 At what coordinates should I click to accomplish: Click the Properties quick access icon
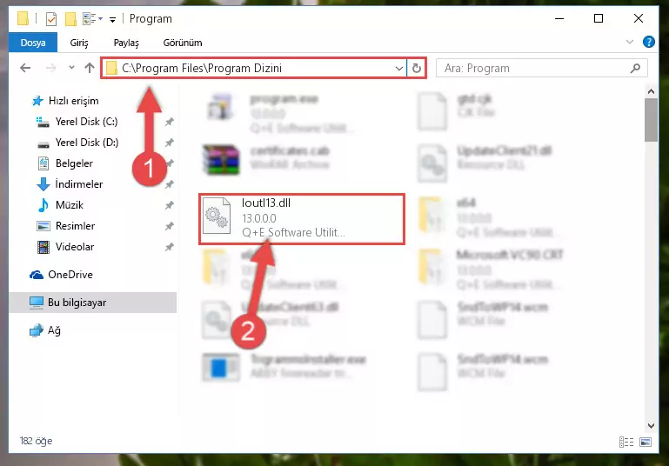click(x=50, y=19)
